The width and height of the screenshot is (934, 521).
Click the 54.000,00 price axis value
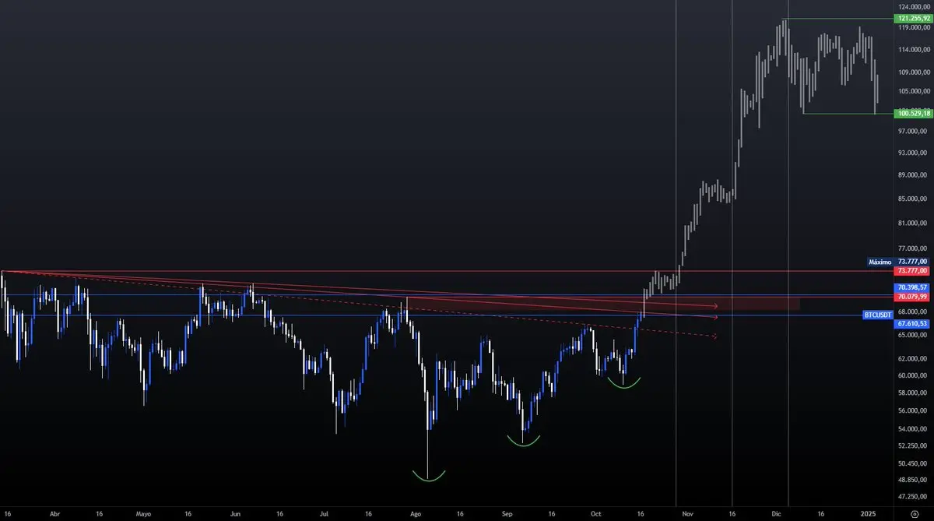(913, 428)
